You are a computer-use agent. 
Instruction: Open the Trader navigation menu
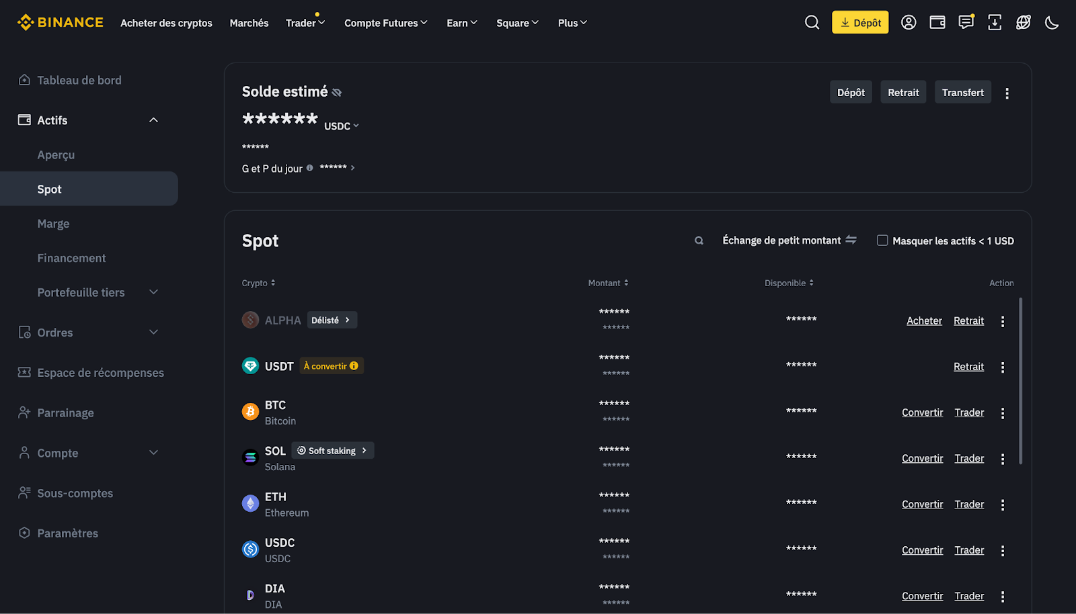tap(305, 22)
